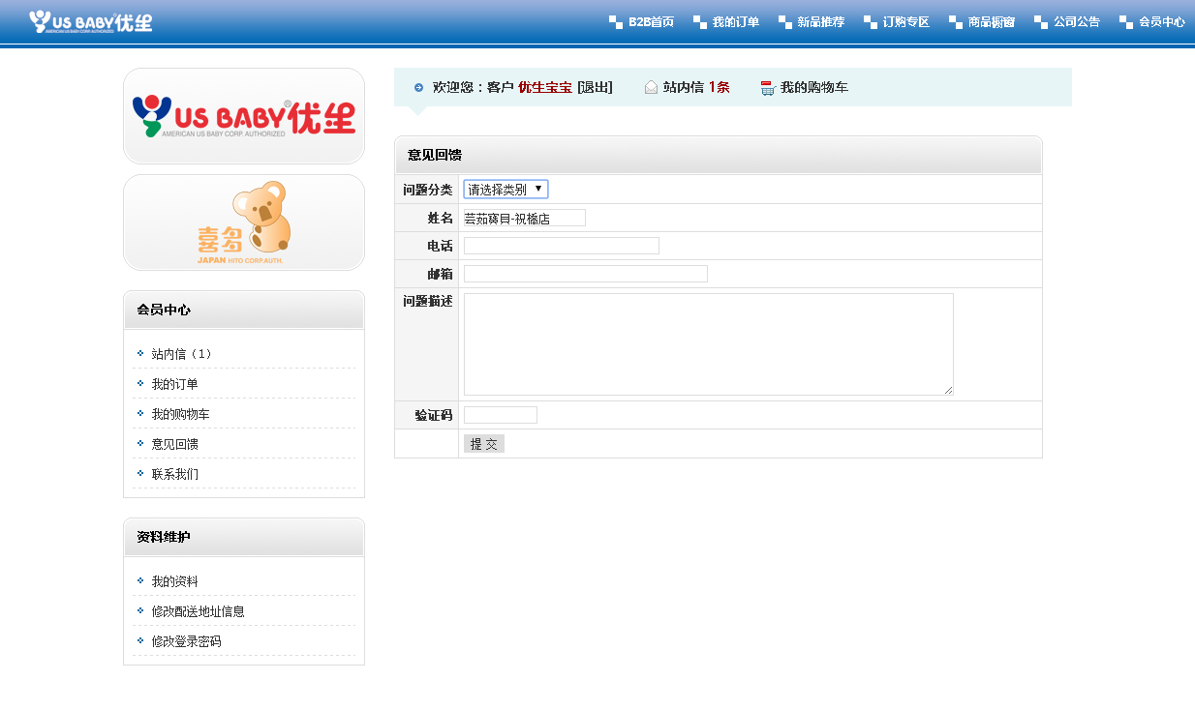The width and height of the screenshot is (1195, 710).
Task: Click the US Baby logo in header
Action: pyautogui.click(x=90, y=21)
